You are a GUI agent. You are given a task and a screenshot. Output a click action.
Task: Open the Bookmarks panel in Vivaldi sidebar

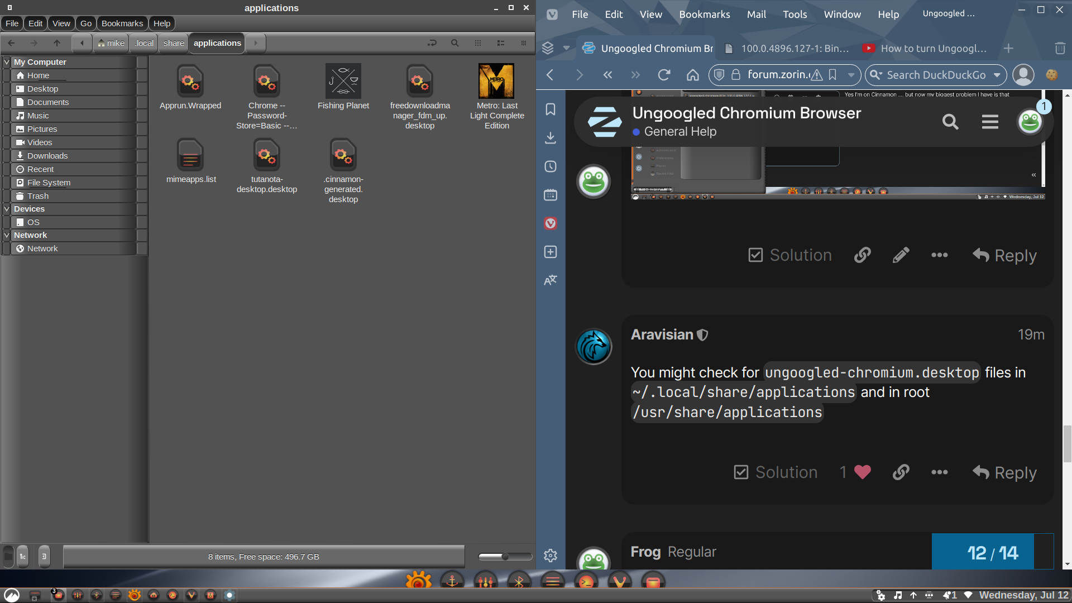click(x=551, y=109)
